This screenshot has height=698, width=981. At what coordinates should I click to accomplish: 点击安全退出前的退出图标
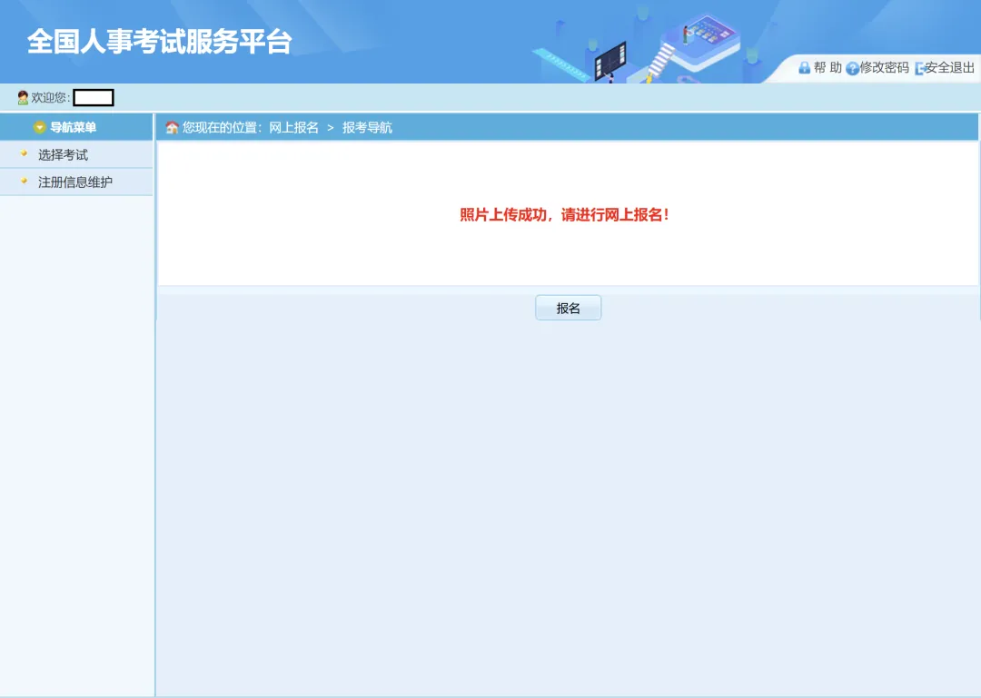click(920, 67)
